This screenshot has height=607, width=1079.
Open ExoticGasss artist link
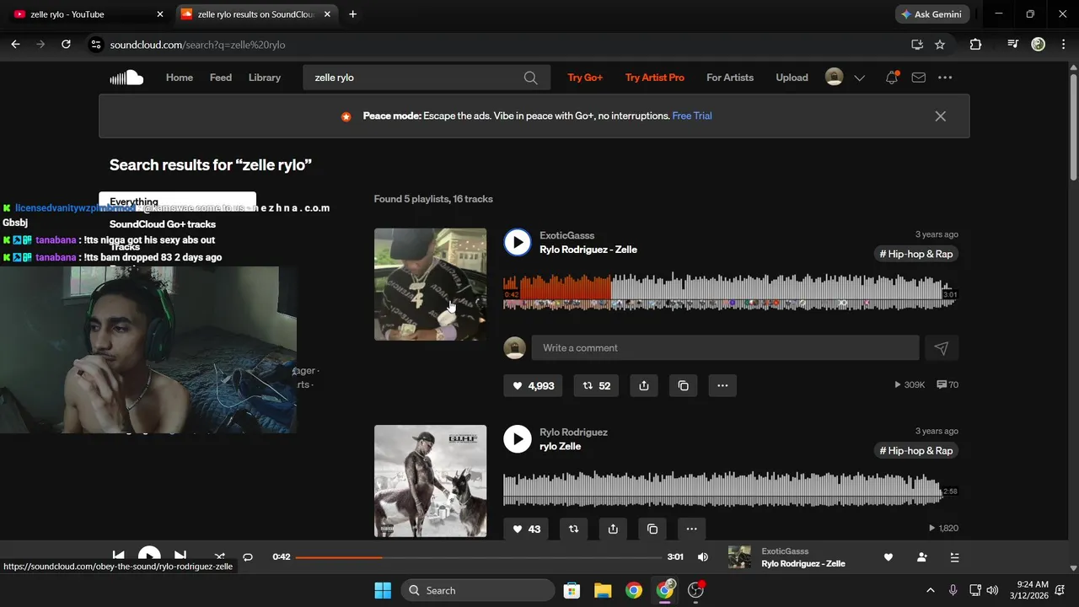pyautogui.click(x=567, y=235)
